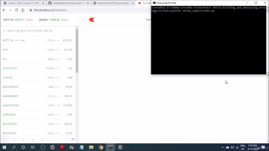The width and height of the screenshot is (269, 151).
Task: Click SENSEX index value in header
Action: 54,20
